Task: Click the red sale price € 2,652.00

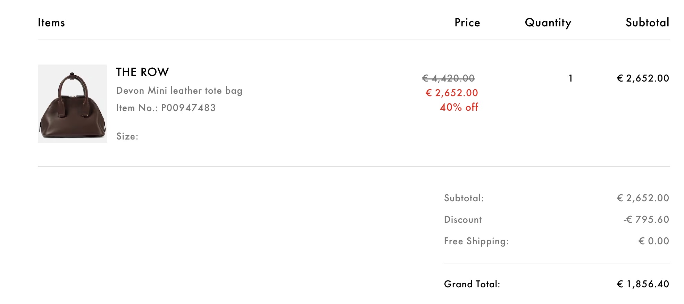Action: 452,93
